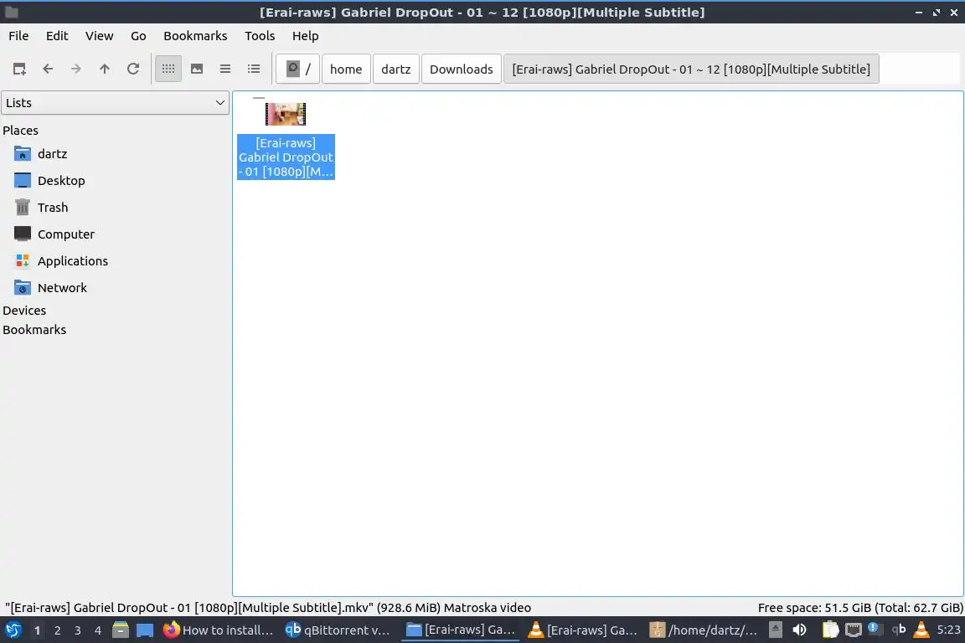Click the clipboard manager tray icon

(830, 630)
